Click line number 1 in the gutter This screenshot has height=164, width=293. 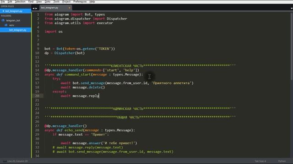[x=38, y=14]
